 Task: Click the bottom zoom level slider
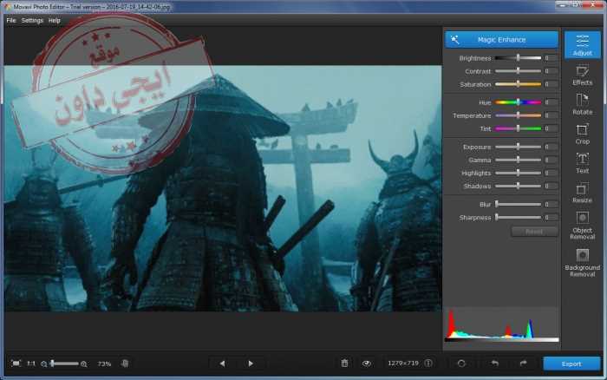pyautogui.click(x=64, y=364)
